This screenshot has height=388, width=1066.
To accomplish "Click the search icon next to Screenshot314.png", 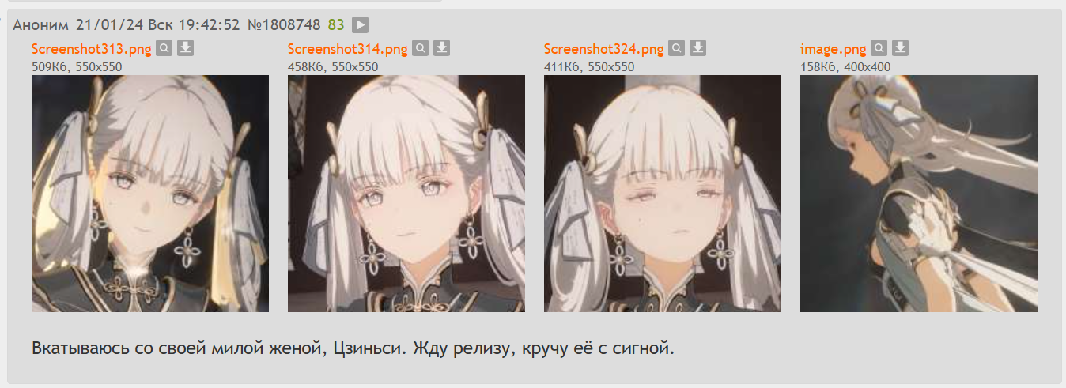I will click(421, 48).
